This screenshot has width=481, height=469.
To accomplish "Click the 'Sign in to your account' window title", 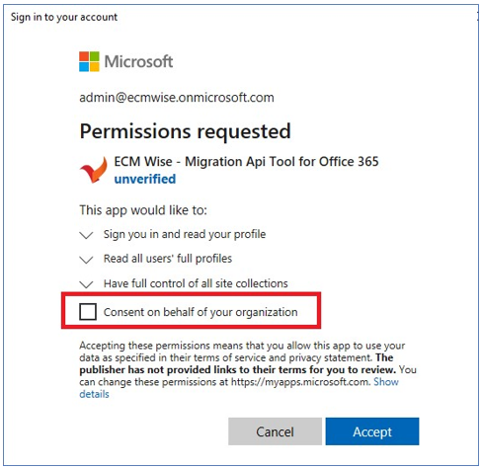I will coord(64,17).
